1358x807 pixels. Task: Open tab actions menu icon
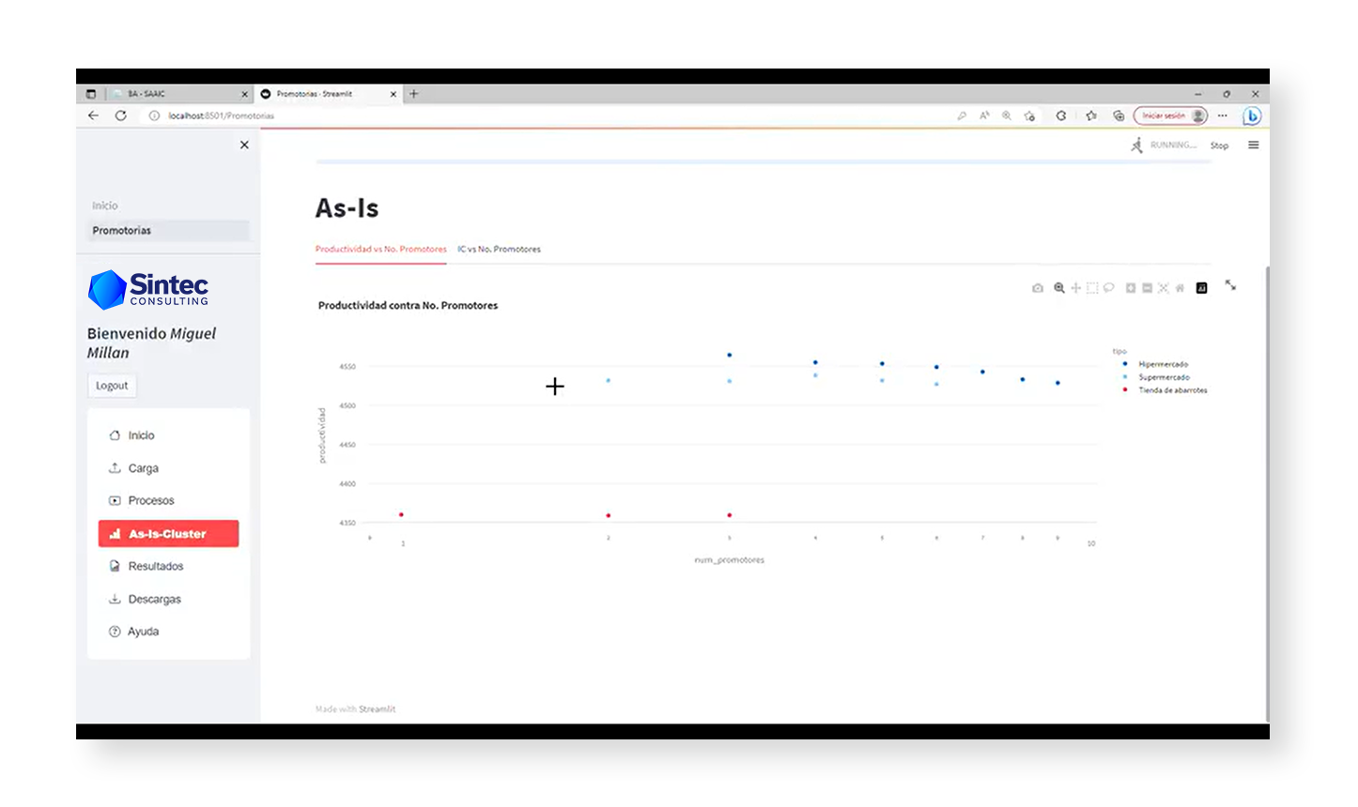pyautogui.click(x=91, y=94)
